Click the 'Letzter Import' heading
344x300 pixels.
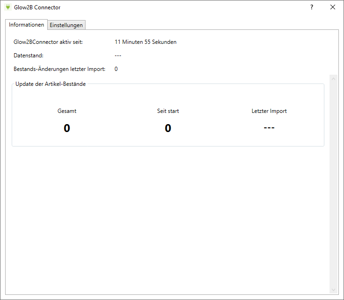click(269, 111)
